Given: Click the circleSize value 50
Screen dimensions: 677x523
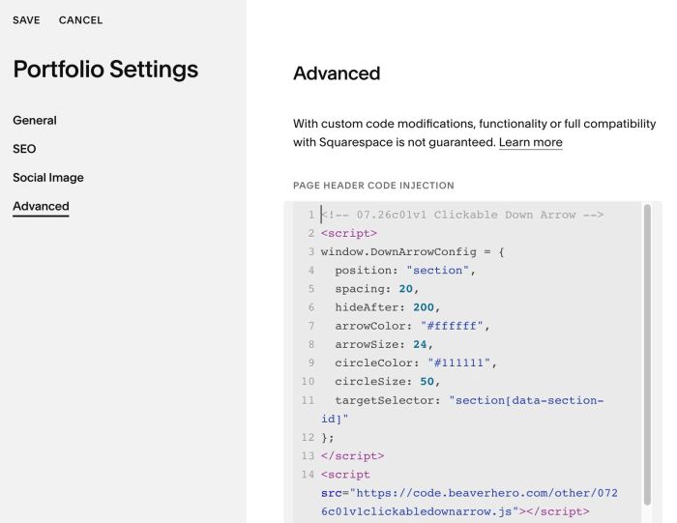Looking at the screenshot, I should (x=427, y=382).
